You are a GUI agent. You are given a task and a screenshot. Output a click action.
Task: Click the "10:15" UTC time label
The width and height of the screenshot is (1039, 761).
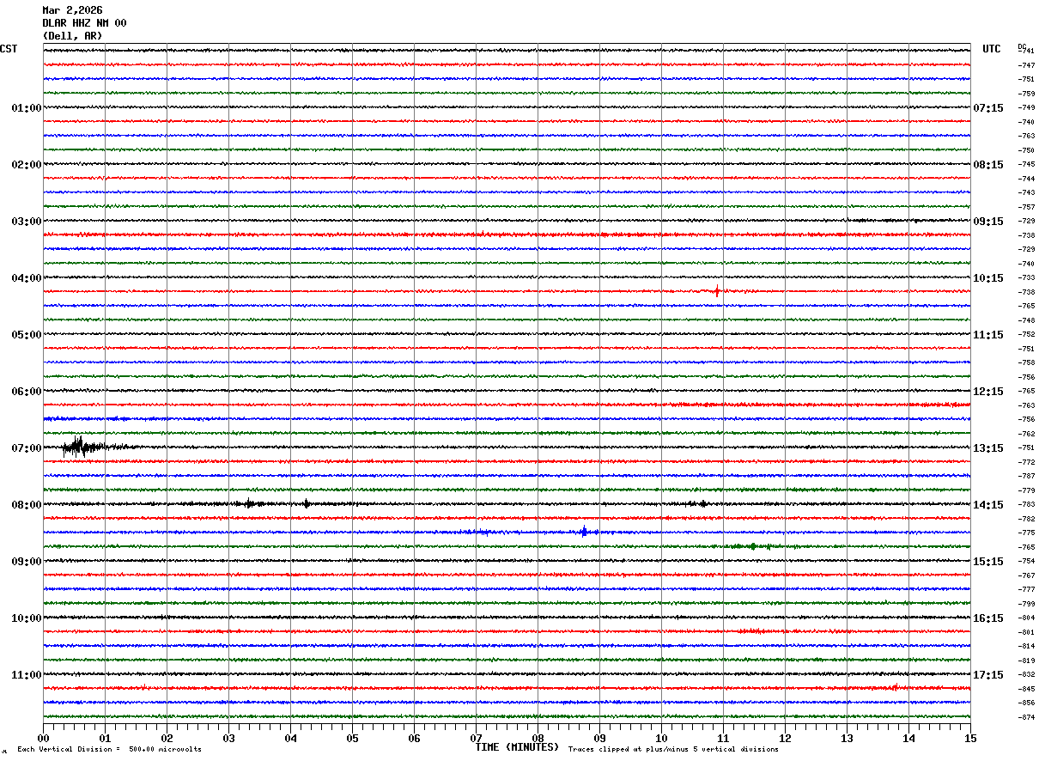988,278
